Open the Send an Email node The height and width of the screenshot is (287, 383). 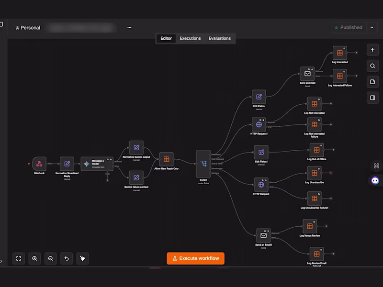click(x=307, y=74)
